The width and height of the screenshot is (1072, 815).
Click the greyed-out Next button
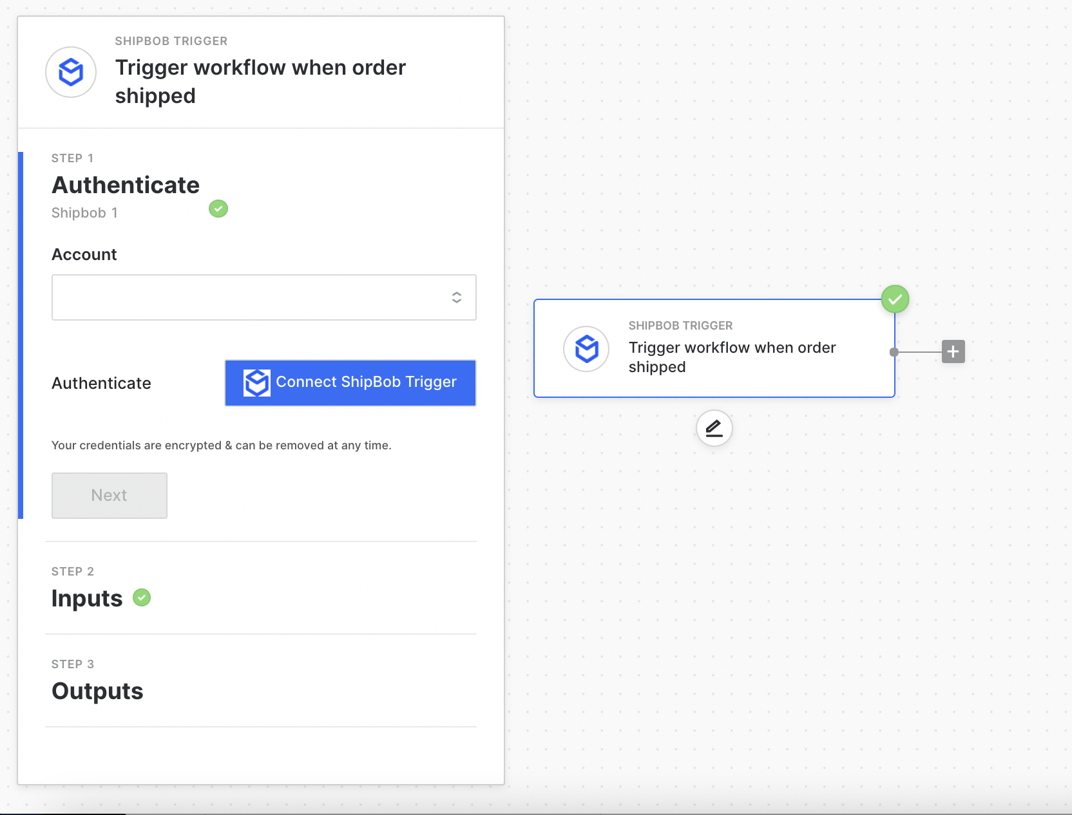[x=110, y=495]
